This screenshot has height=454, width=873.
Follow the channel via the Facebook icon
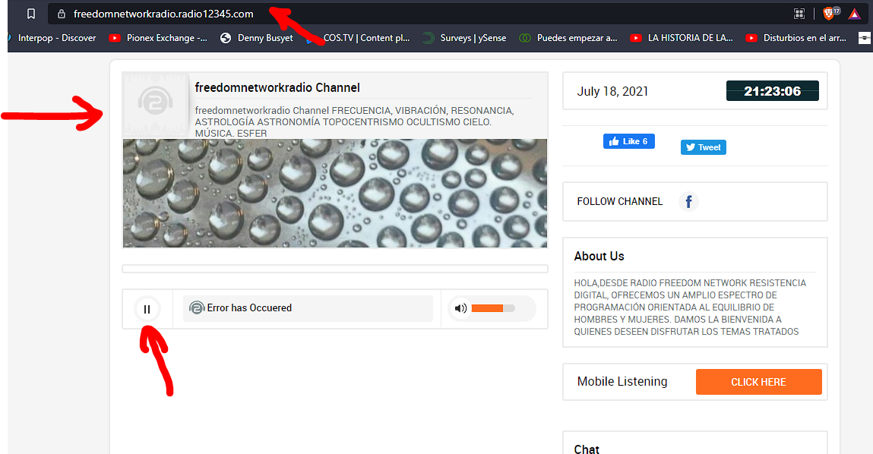coord(688,201)
